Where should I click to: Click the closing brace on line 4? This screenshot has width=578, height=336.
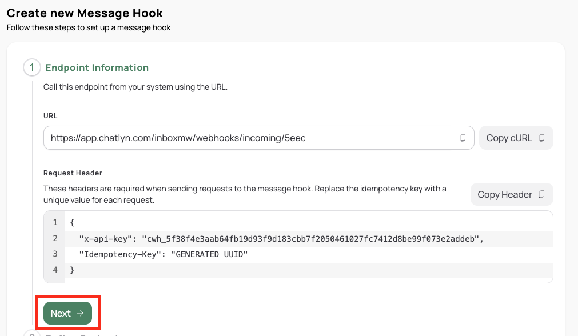(72, 270)
